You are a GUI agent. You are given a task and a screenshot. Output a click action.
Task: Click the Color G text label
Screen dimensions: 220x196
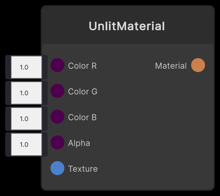83,92
